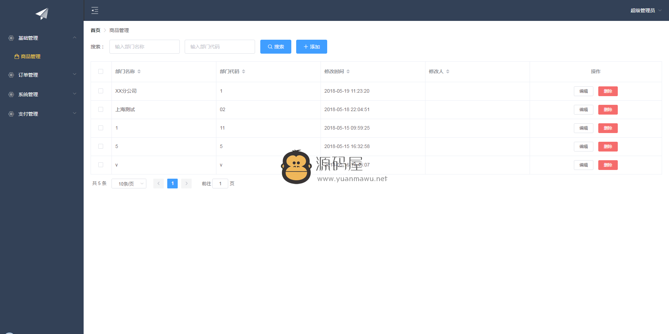Click the 商品管理 bag icon in sidebar
The width and height of the screenshot is (669, 334).
point(16,56)
